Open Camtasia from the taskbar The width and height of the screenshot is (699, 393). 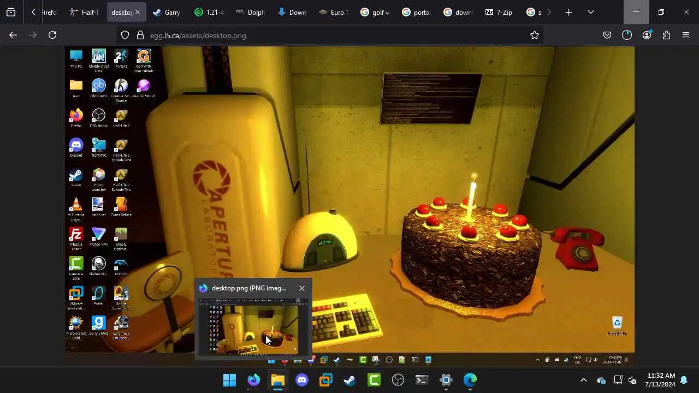coord(374,380)
